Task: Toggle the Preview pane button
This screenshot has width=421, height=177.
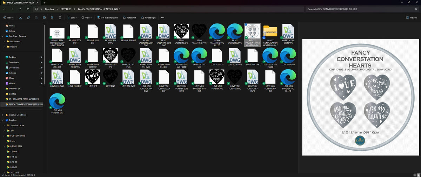Action: (x=412, y=17)
